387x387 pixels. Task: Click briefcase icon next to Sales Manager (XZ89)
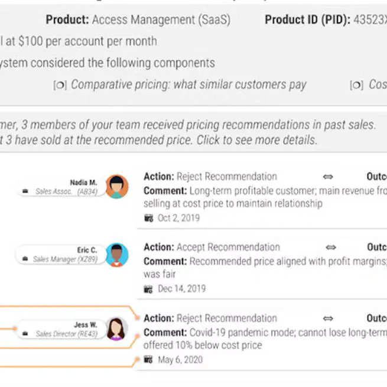click(25, 259)
